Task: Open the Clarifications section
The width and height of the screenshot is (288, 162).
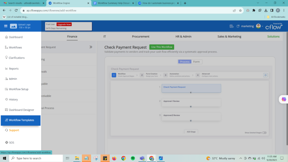Action: (x=16, y=58)
